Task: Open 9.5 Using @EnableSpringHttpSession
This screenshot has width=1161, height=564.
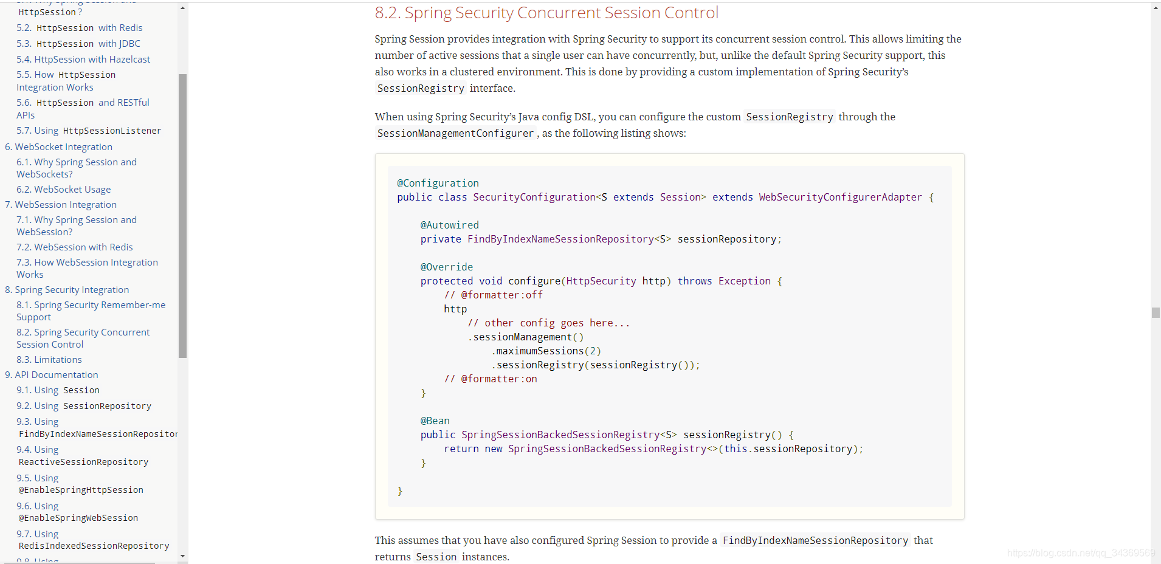Action: [x=80, y=484]
